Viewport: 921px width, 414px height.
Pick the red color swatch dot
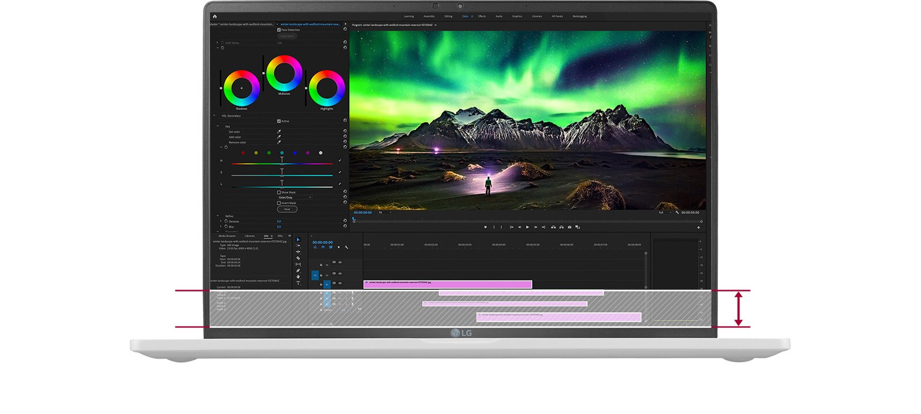coord(243,153)
